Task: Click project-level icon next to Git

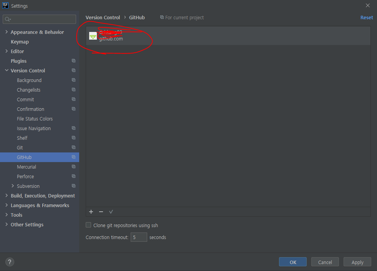Action: (x=73, y=147)
